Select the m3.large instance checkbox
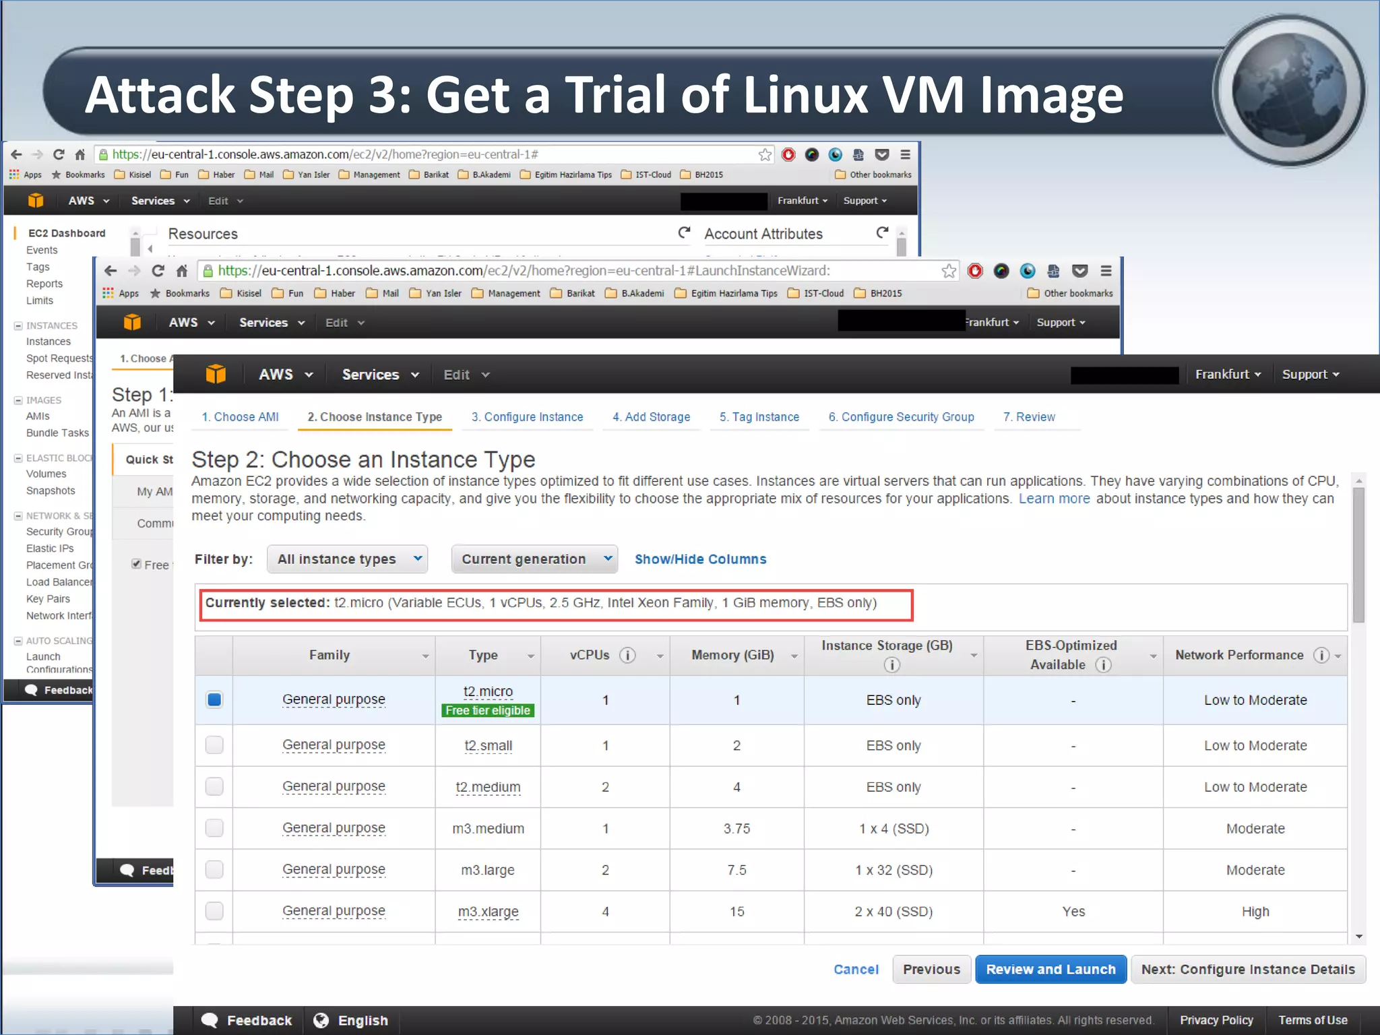This screenshot has width=1380, height=1035. 214,869
